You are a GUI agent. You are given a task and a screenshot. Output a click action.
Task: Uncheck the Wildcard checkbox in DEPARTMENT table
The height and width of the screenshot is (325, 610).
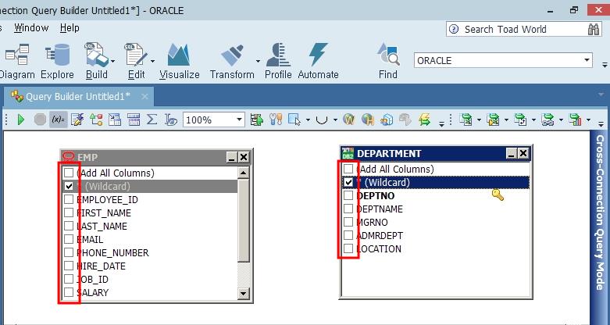pyautogui.click(x=348, y=182)
